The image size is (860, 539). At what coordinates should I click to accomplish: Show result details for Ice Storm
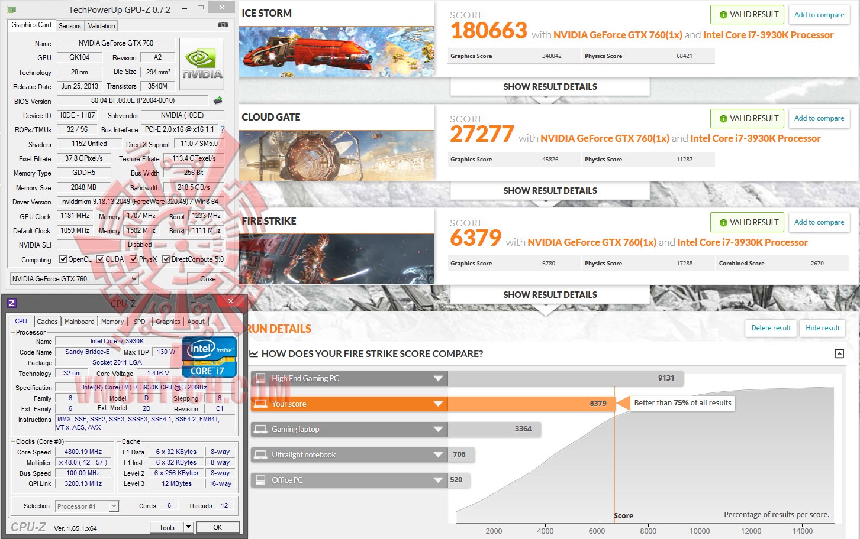550,87
